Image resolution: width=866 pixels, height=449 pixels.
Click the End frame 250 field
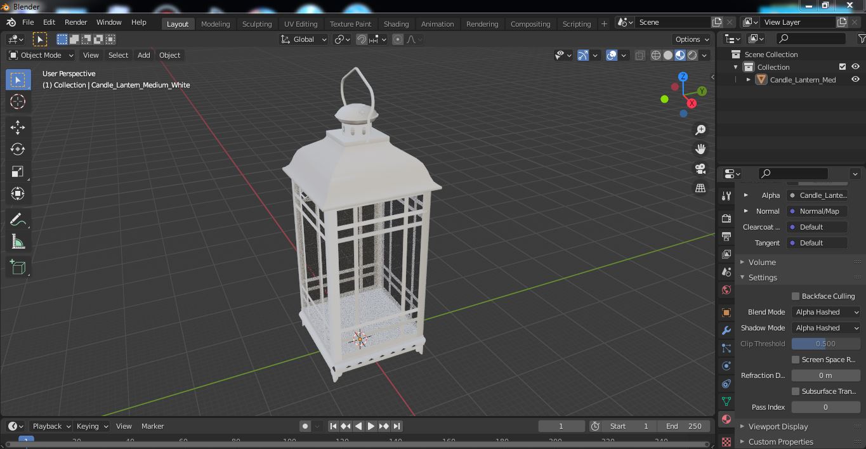[x=684, y=426]
